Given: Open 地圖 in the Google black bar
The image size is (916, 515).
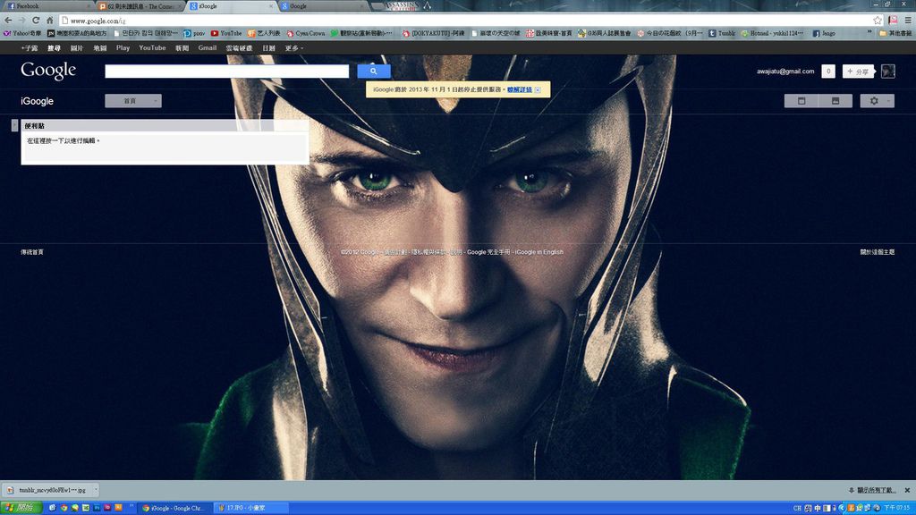Looking at the screenshot, I should [x=100, y=48].
